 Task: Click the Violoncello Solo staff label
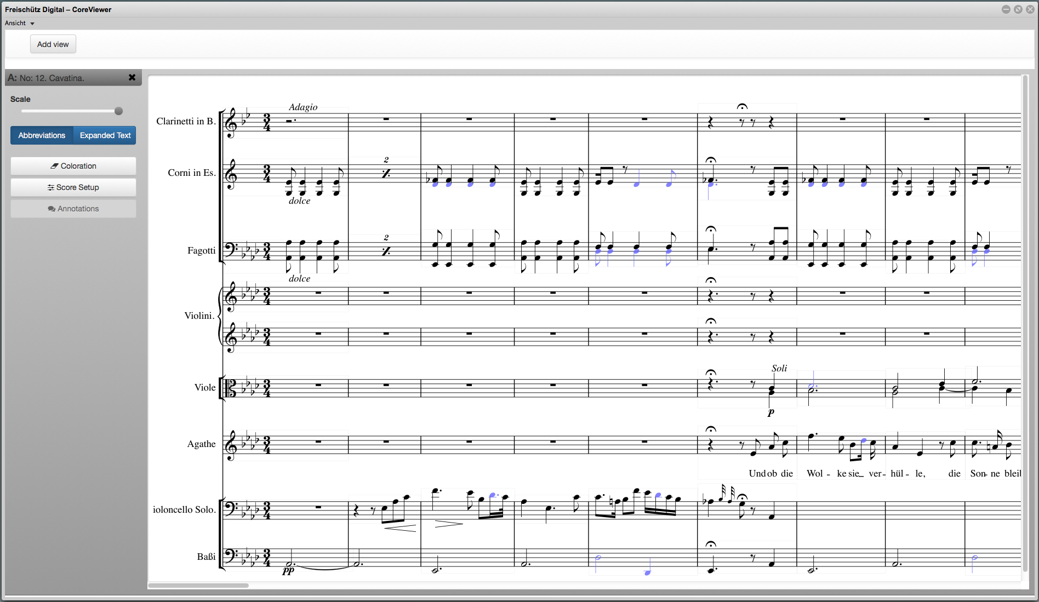184,509
